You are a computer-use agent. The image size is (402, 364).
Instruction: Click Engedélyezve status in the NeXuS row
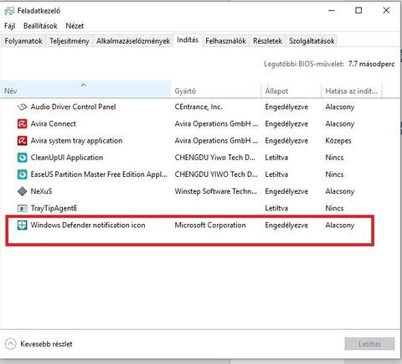point(286,191)
